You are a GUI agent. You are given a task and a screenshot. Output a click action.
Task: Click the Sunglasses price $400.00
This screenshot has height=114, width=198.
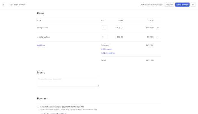[119, 28]
